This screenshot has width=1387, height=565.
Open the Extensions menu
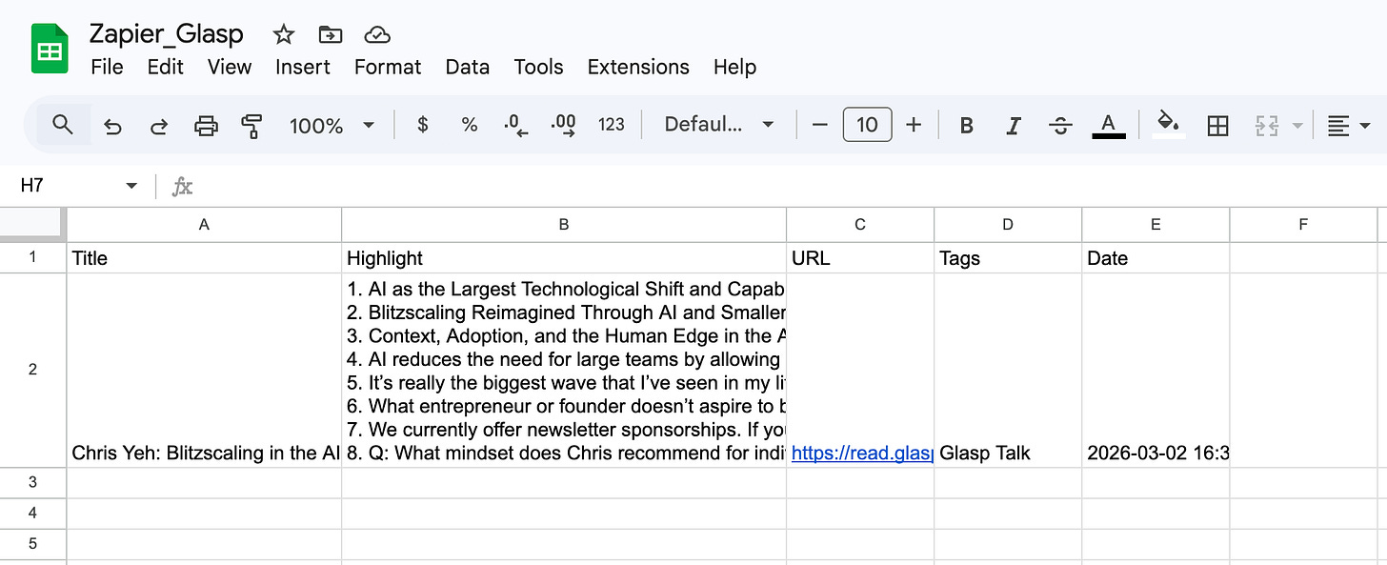(638, 68)
